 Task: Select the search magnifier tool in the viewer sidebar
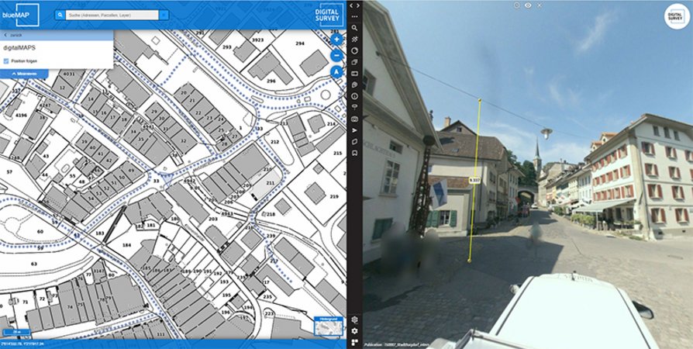click(x=354, y=28)
